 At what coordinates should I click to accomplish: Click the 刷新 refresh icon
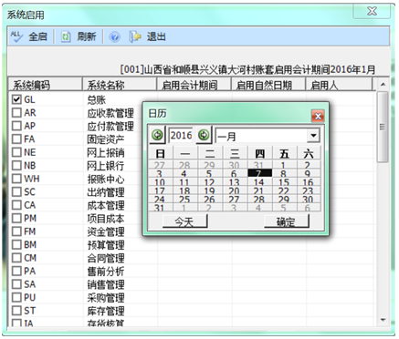(66, 37)
